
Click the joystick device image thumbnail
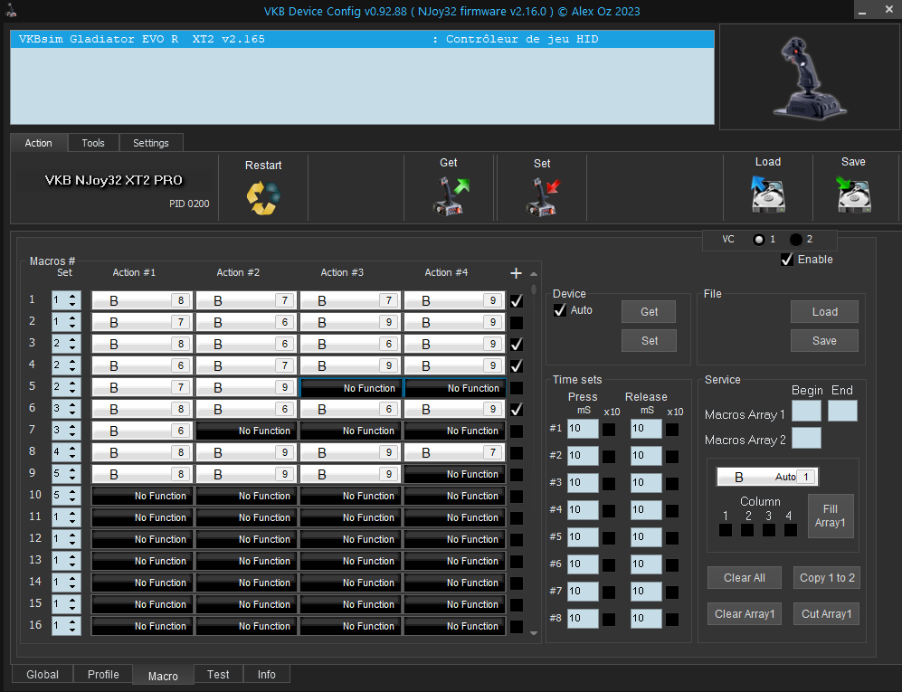pos(810,77)
